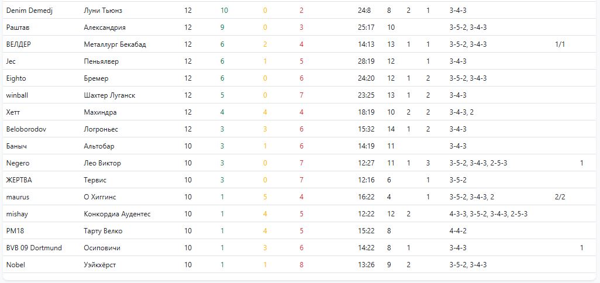Click the 4-4-2 formation for PM18
Image resolution: width=600 pixels, height=283 pixels.
(458, 231)
